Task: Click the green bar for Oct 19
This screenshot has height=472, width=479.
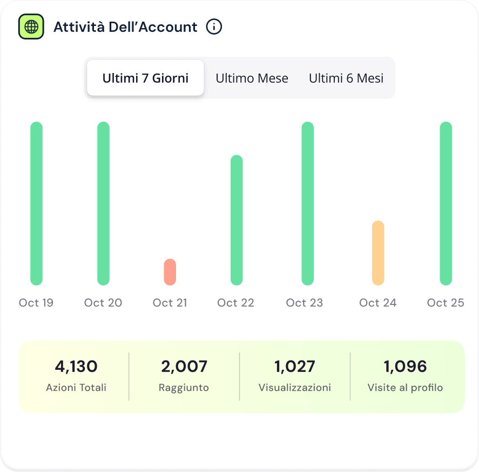Action: [36, 203]
